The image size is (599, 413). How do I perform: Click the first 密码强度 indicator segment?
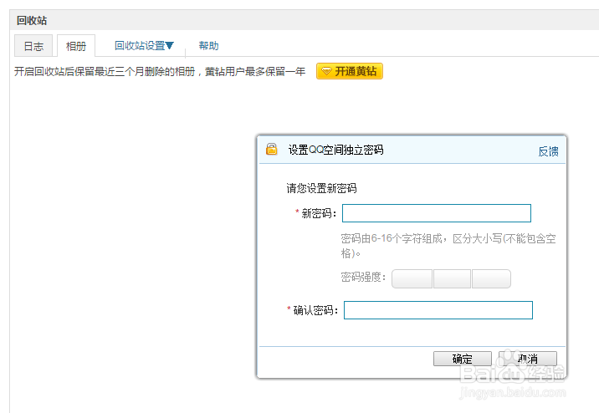[x=412, y=278]
